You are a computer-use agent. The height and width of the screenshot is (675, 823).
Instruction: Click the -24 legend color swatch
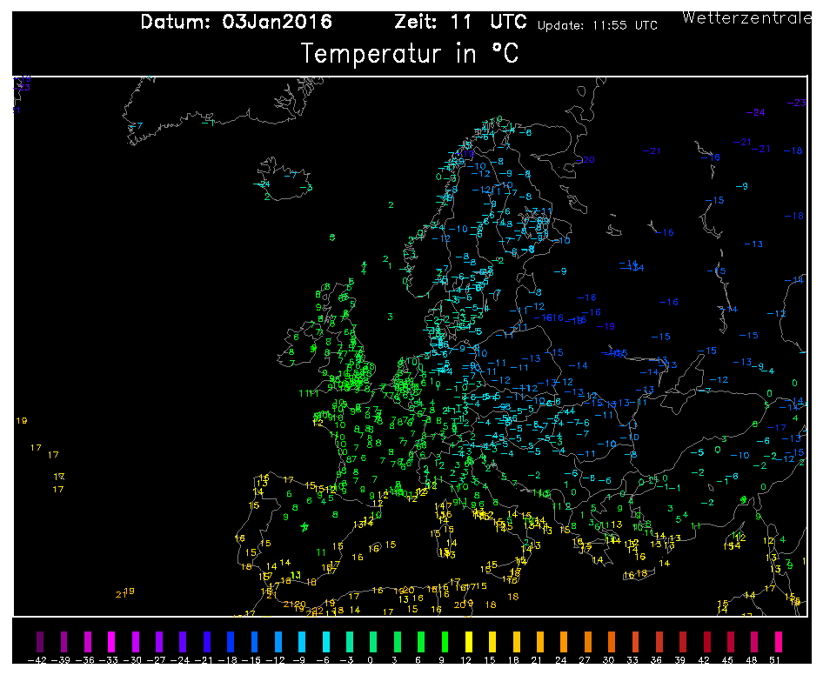184,641
